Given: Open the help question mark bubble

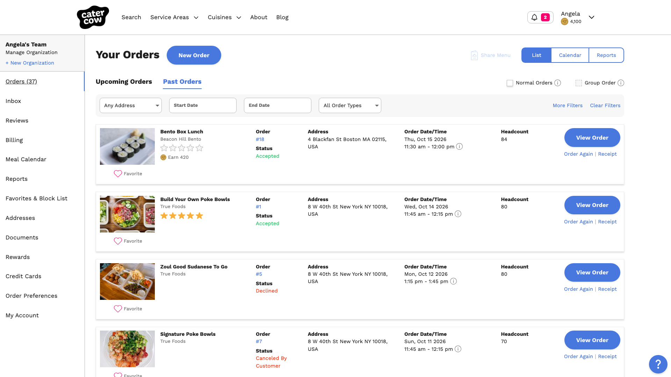Looking at the screenshot, I should click(x=658, y=364).
